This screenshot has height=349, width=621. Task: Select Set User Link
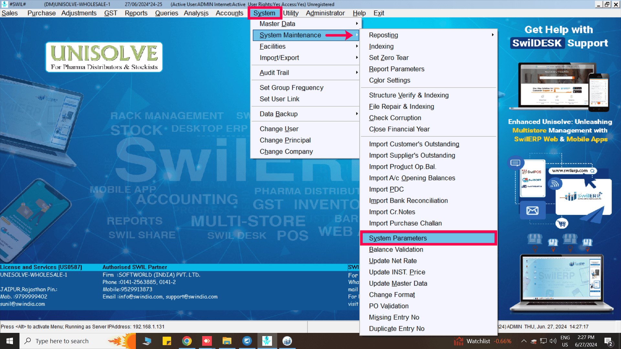(x=306, y=99)
